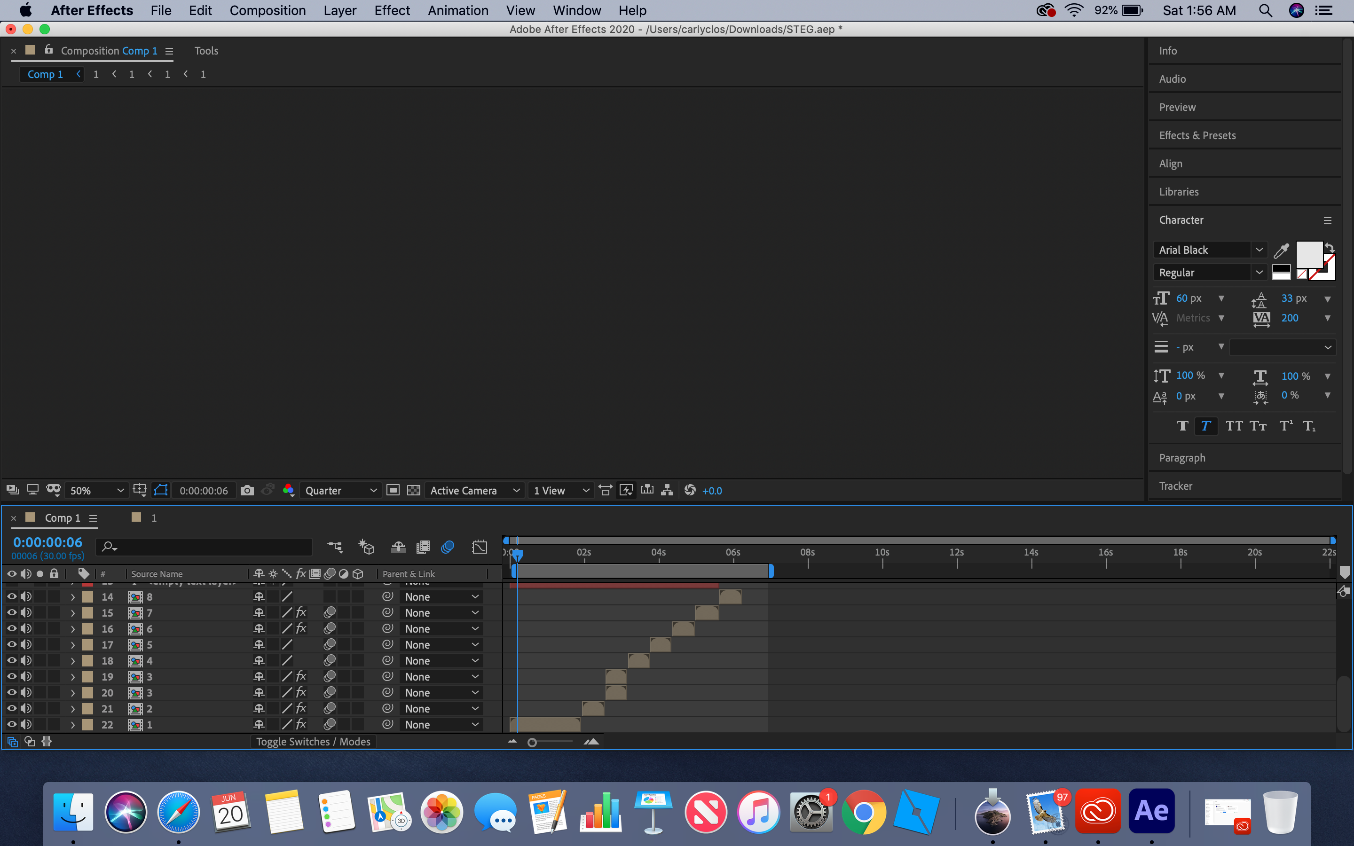Take a snapshot of the composition
The width and height of the screenshot is (1354, 846).
tap(248, 490)
